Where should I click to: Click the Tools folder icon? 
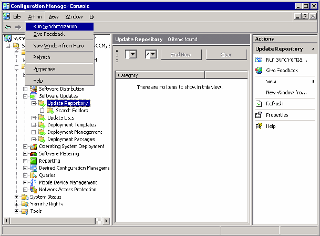tap(25, 211)
